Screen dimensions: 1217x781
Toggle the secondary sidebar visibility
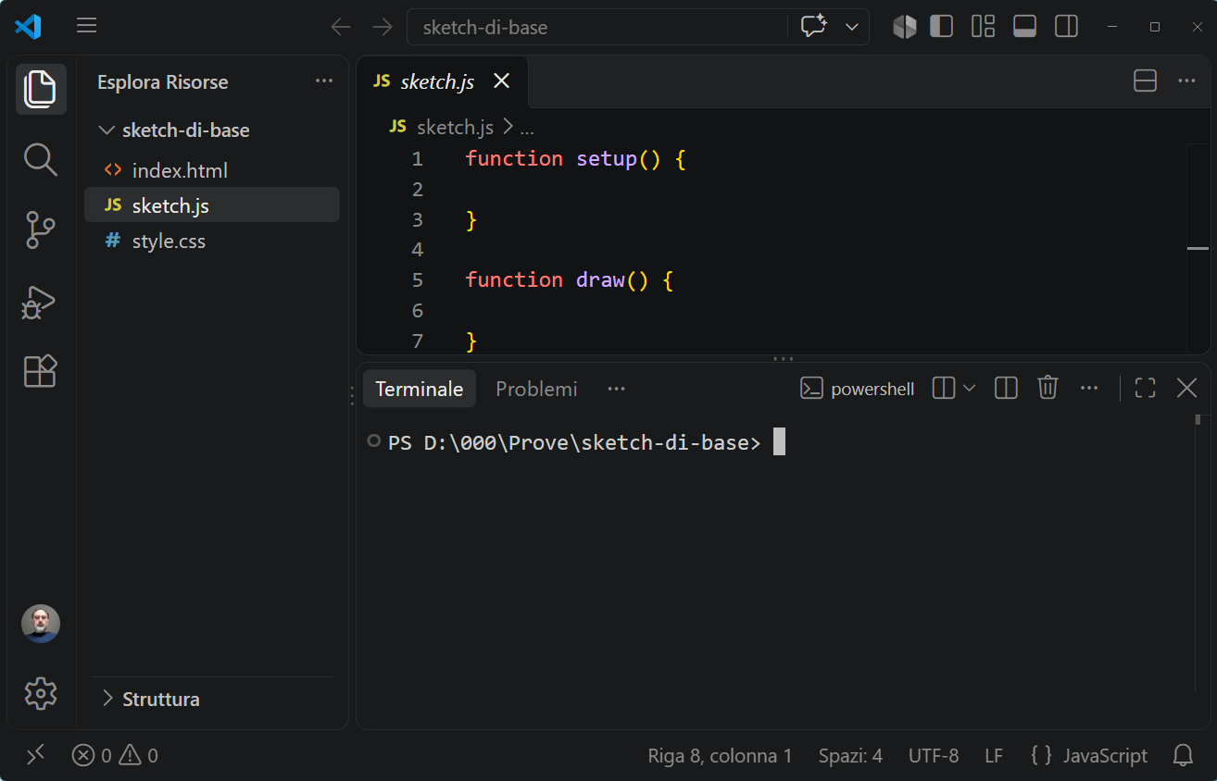1066,26
